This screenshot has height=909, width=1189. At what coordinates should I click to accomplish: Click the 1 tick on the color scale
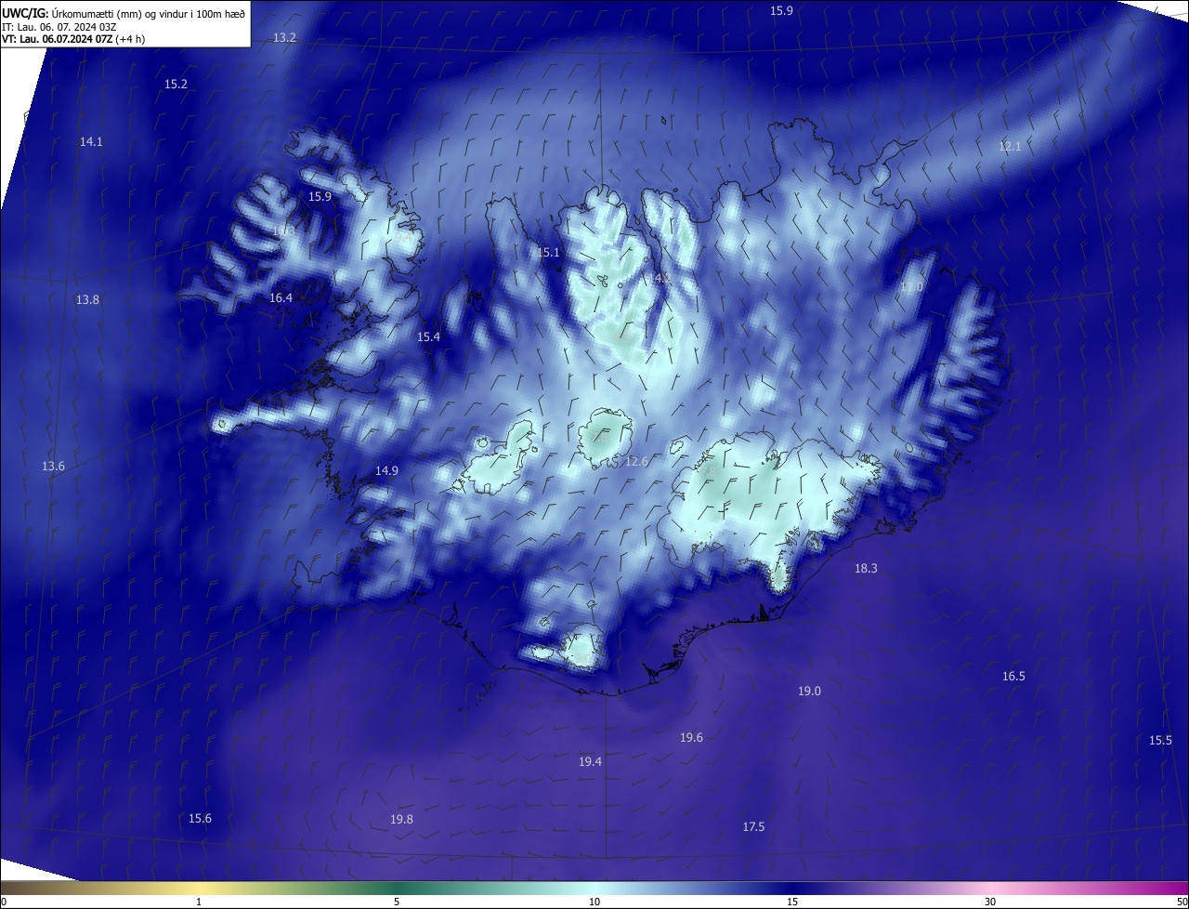(x=199, y=902)
